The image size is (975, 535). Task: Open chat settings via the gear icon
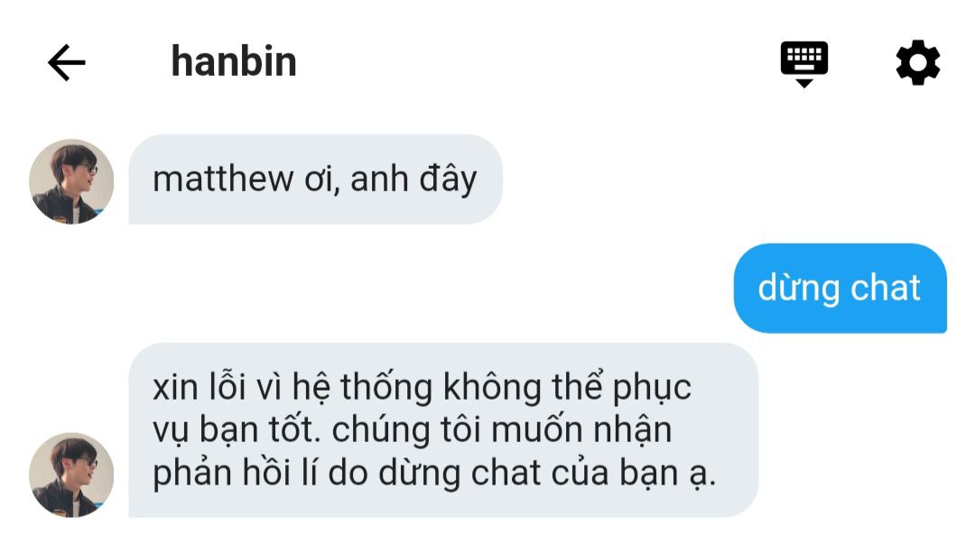tap(918, 62)
